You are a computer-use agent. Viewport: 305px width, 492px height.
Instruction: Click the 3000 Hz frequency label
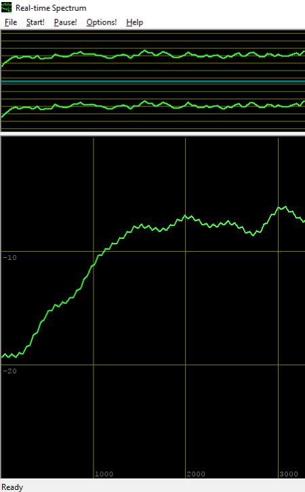(x=289, y=474)
